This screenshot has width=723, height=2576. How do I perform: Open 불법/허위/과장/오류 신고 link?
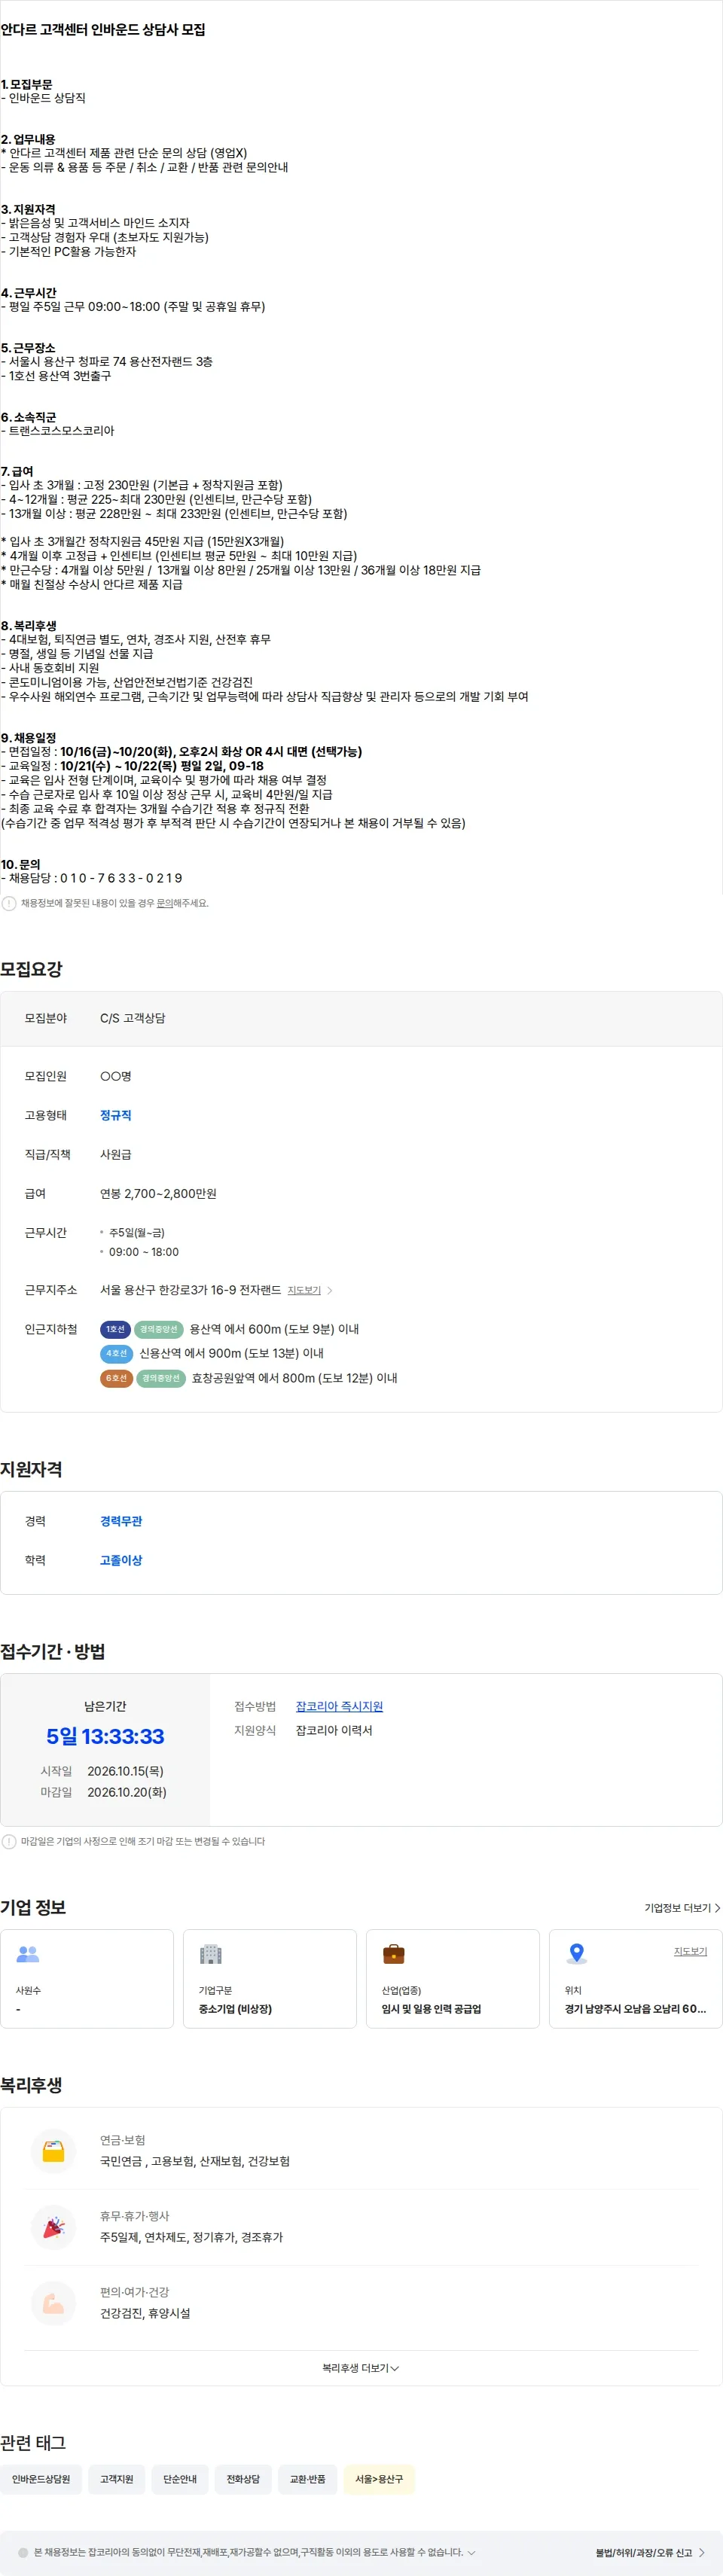pos(650,2552)
